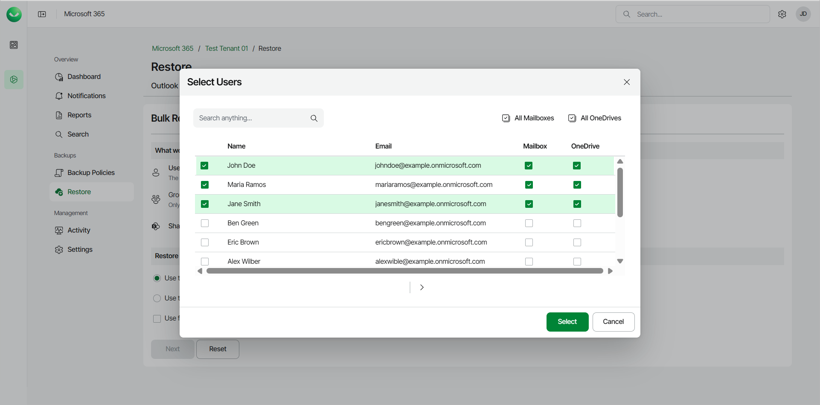Uncheck the John Doe row checkbox
820x405 pixels.
[x=204, y=166]
